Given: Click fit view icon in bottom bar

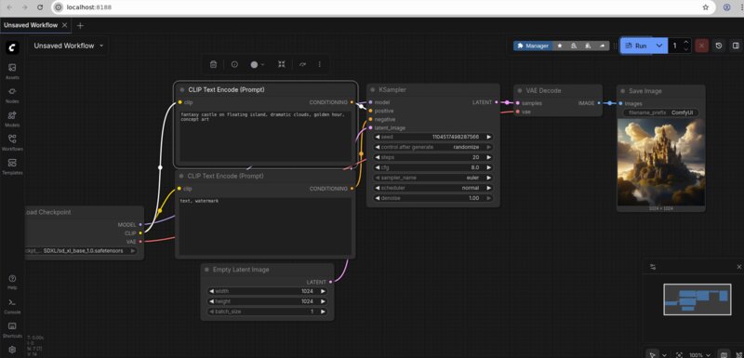Looking at the screenshot, I should click(679, 354).
